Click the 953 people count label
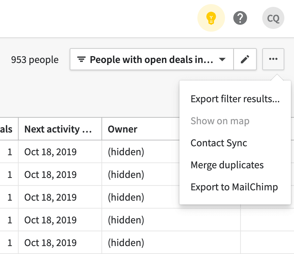Image resolution: width=294 pixels, height=254 pixels. pyautogui.click(x=35, y=60)
